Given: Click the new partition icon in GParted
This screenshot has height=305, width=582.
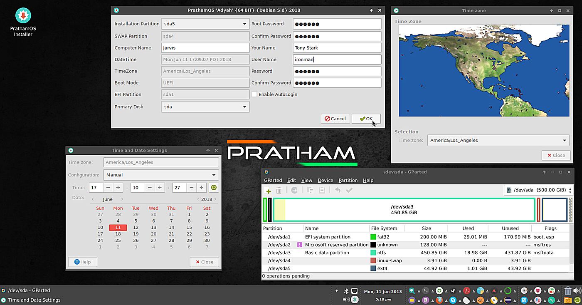Looking at the screenshot, I should coord(268,191).
